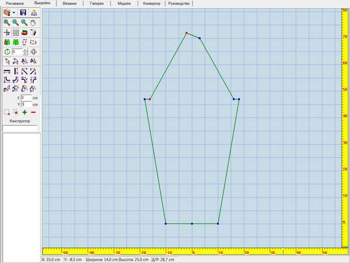Select fourth curve tool in second row
The width and height of the screenshot is (350, 263).
[33, 80]
